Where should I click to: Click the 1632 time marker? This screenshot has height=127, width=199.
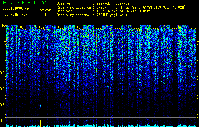41,27
